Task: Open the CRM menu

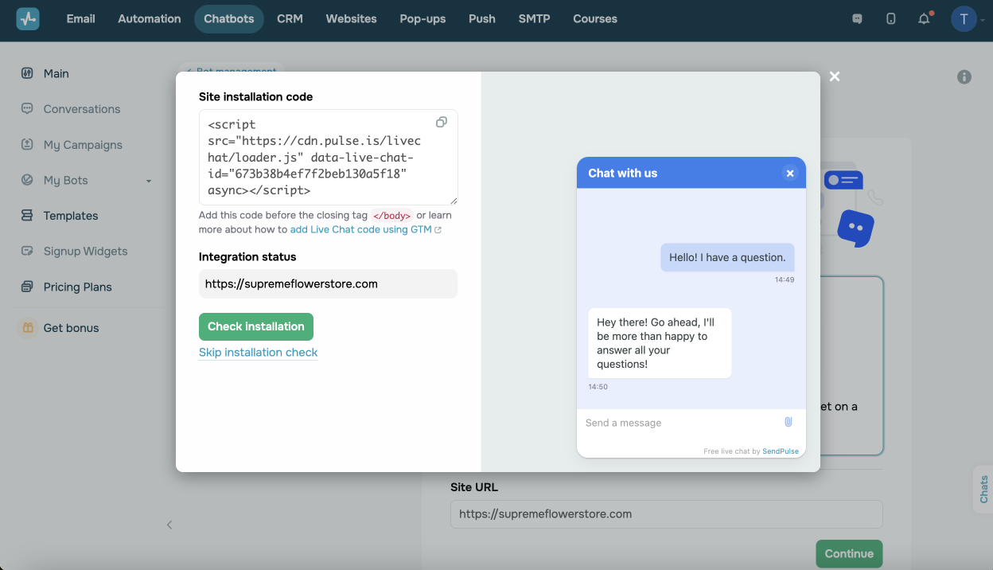Action: [x=290, y=19]
